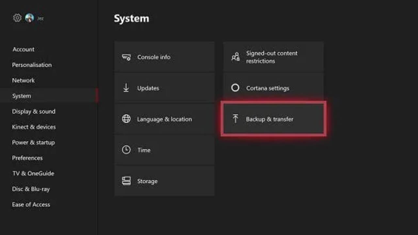Click the settings gear icon
The image size is (418, 235).
click(x=17, y=18)
